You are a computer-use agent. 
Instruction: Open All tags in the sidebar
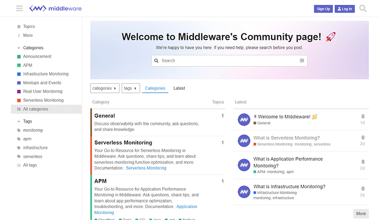click(x=30, y=165)
